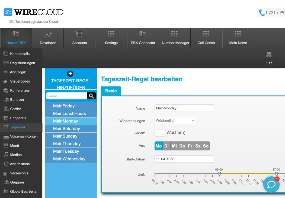Select the MainThursday rule

(71, 144)
